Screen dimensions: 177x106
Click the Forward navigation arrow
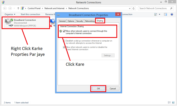coord(10,8)
